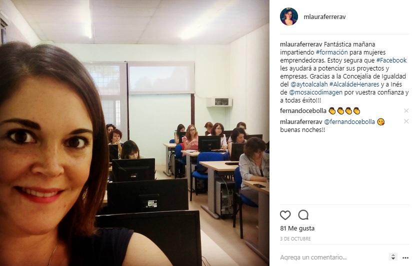Click mlauraferrerav name in the caption
The height and width of the screenshot is (266, 418).
pos(301,44)
